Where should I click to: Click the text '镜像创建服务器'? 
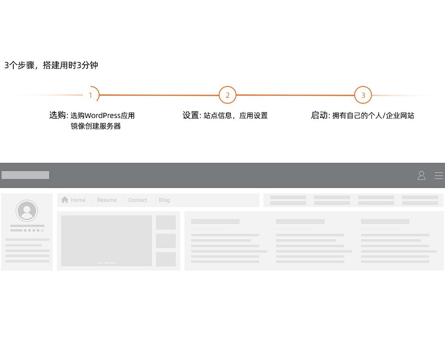pyautogui.click(x=95, y=126)
